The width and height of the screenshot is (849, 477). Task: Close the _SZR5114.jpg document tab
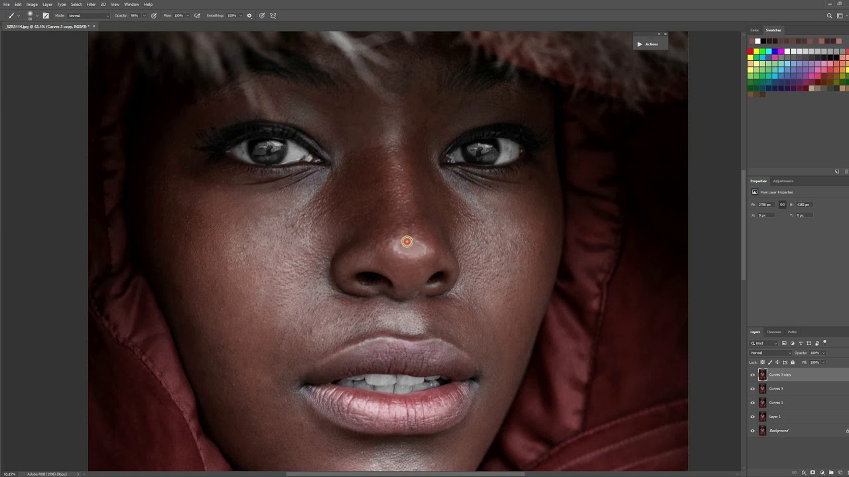click(94, 26)
